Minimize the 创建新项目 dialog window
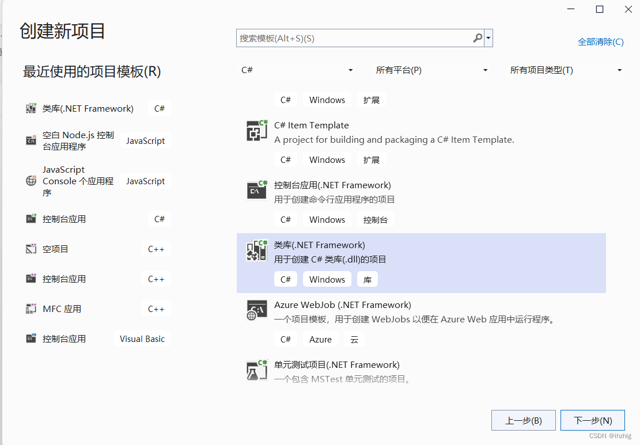Image resolution: width=640 pixels, height=445 pixels. pyautogui.click(x=571, y=9)
